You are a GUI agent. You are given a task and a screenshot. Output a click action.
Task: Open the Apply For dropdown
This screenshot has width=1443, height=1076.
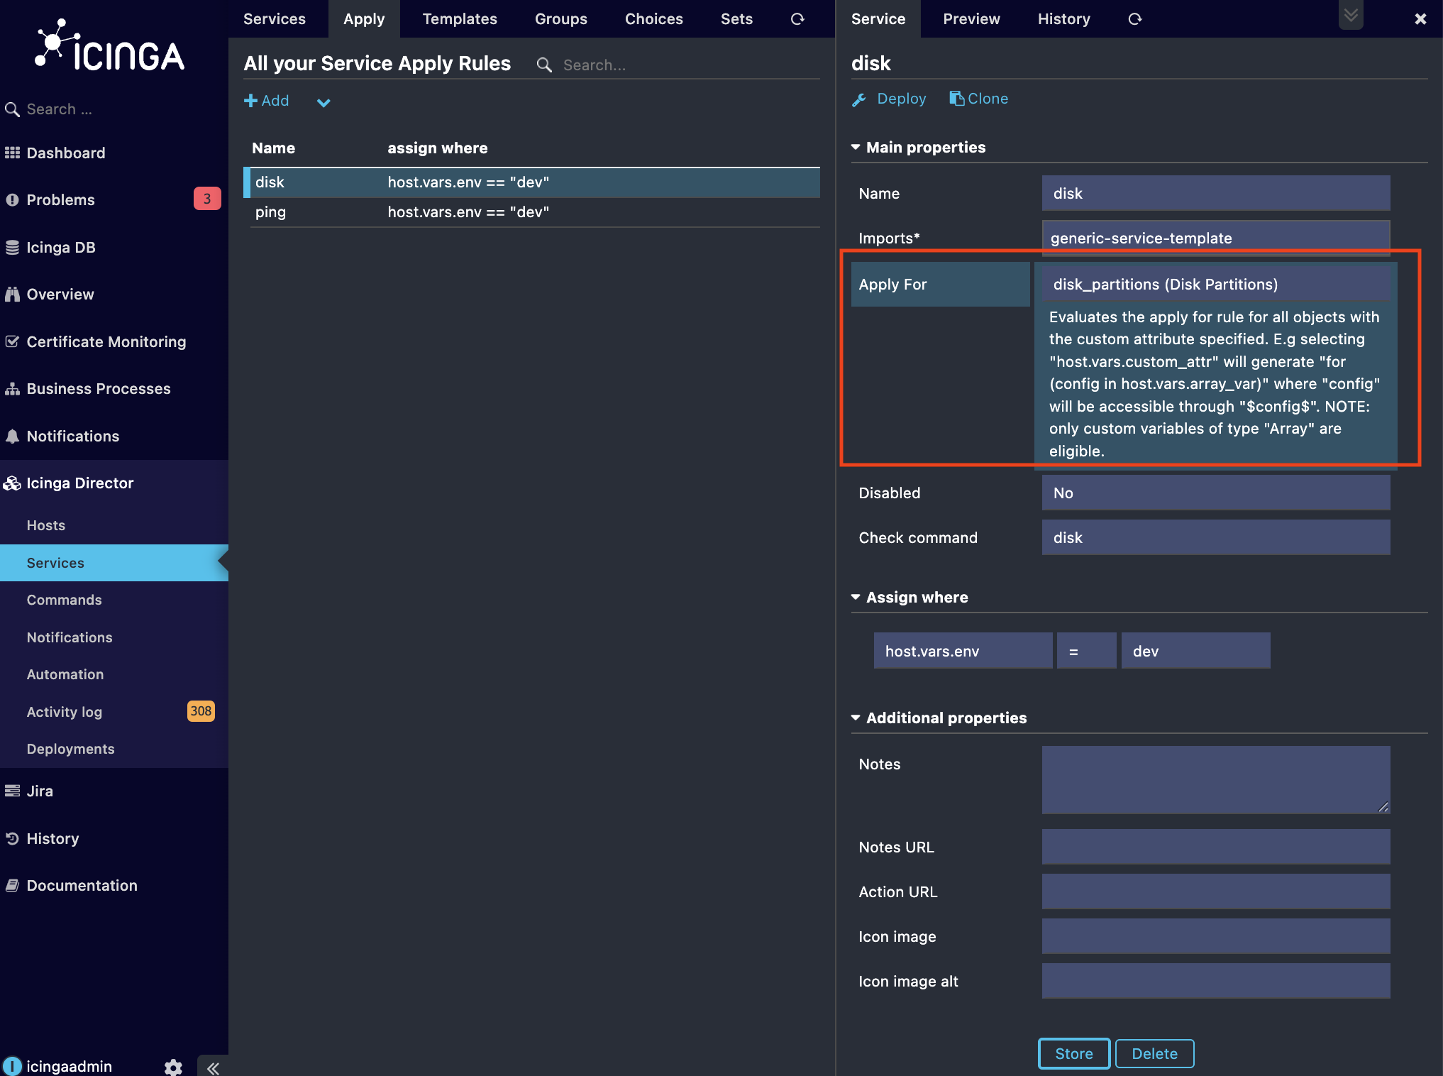click(x=1216, y=284)
